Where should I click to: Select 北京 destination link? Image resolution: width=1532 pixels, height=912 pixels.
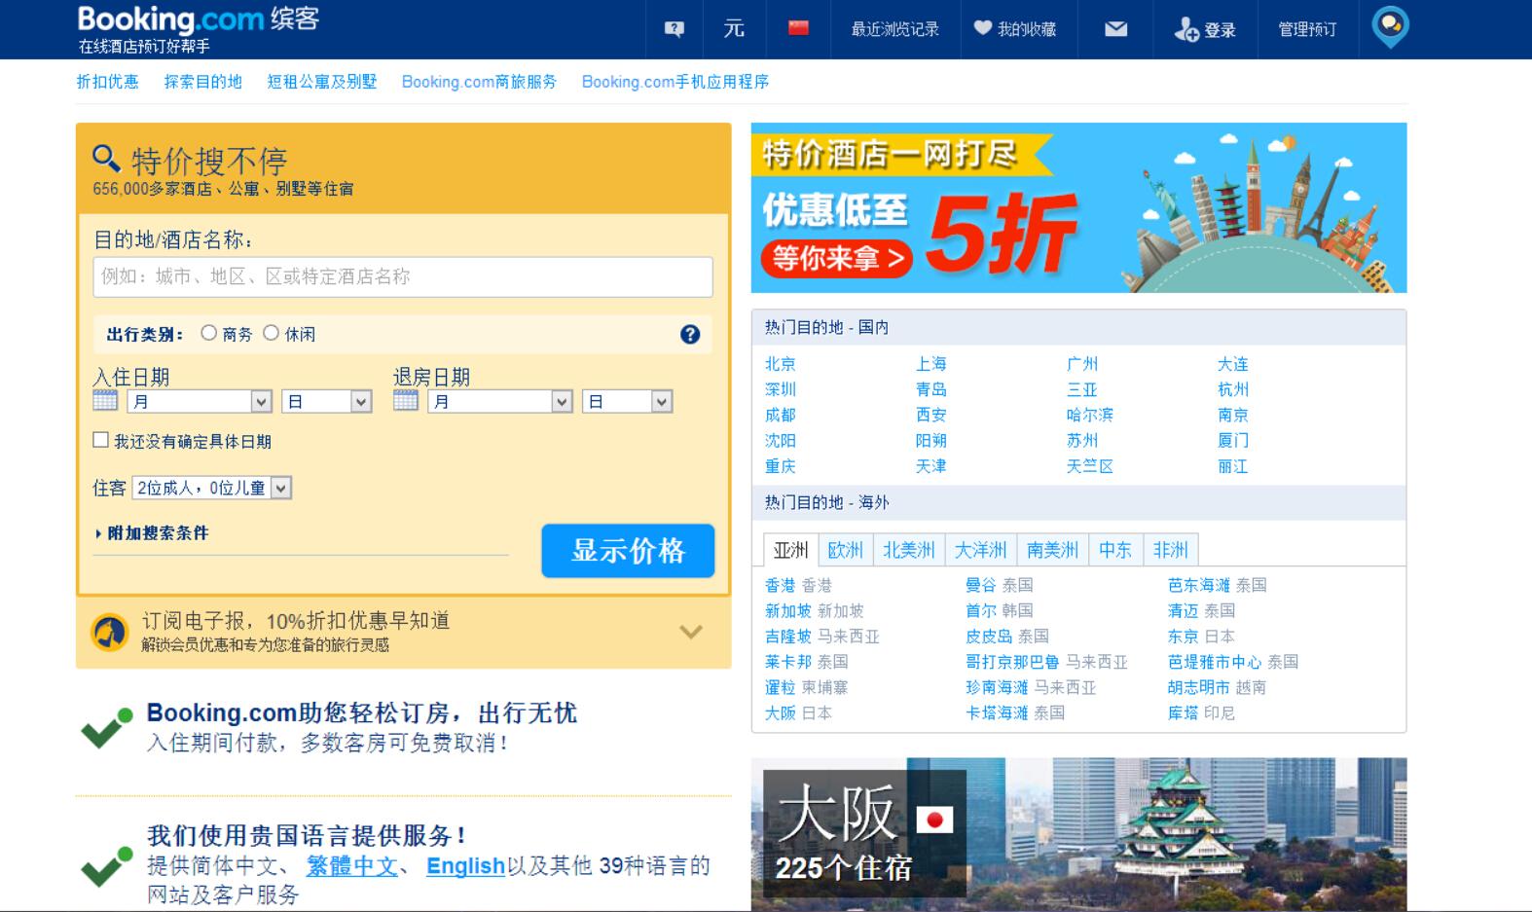(x=781, y=364)
